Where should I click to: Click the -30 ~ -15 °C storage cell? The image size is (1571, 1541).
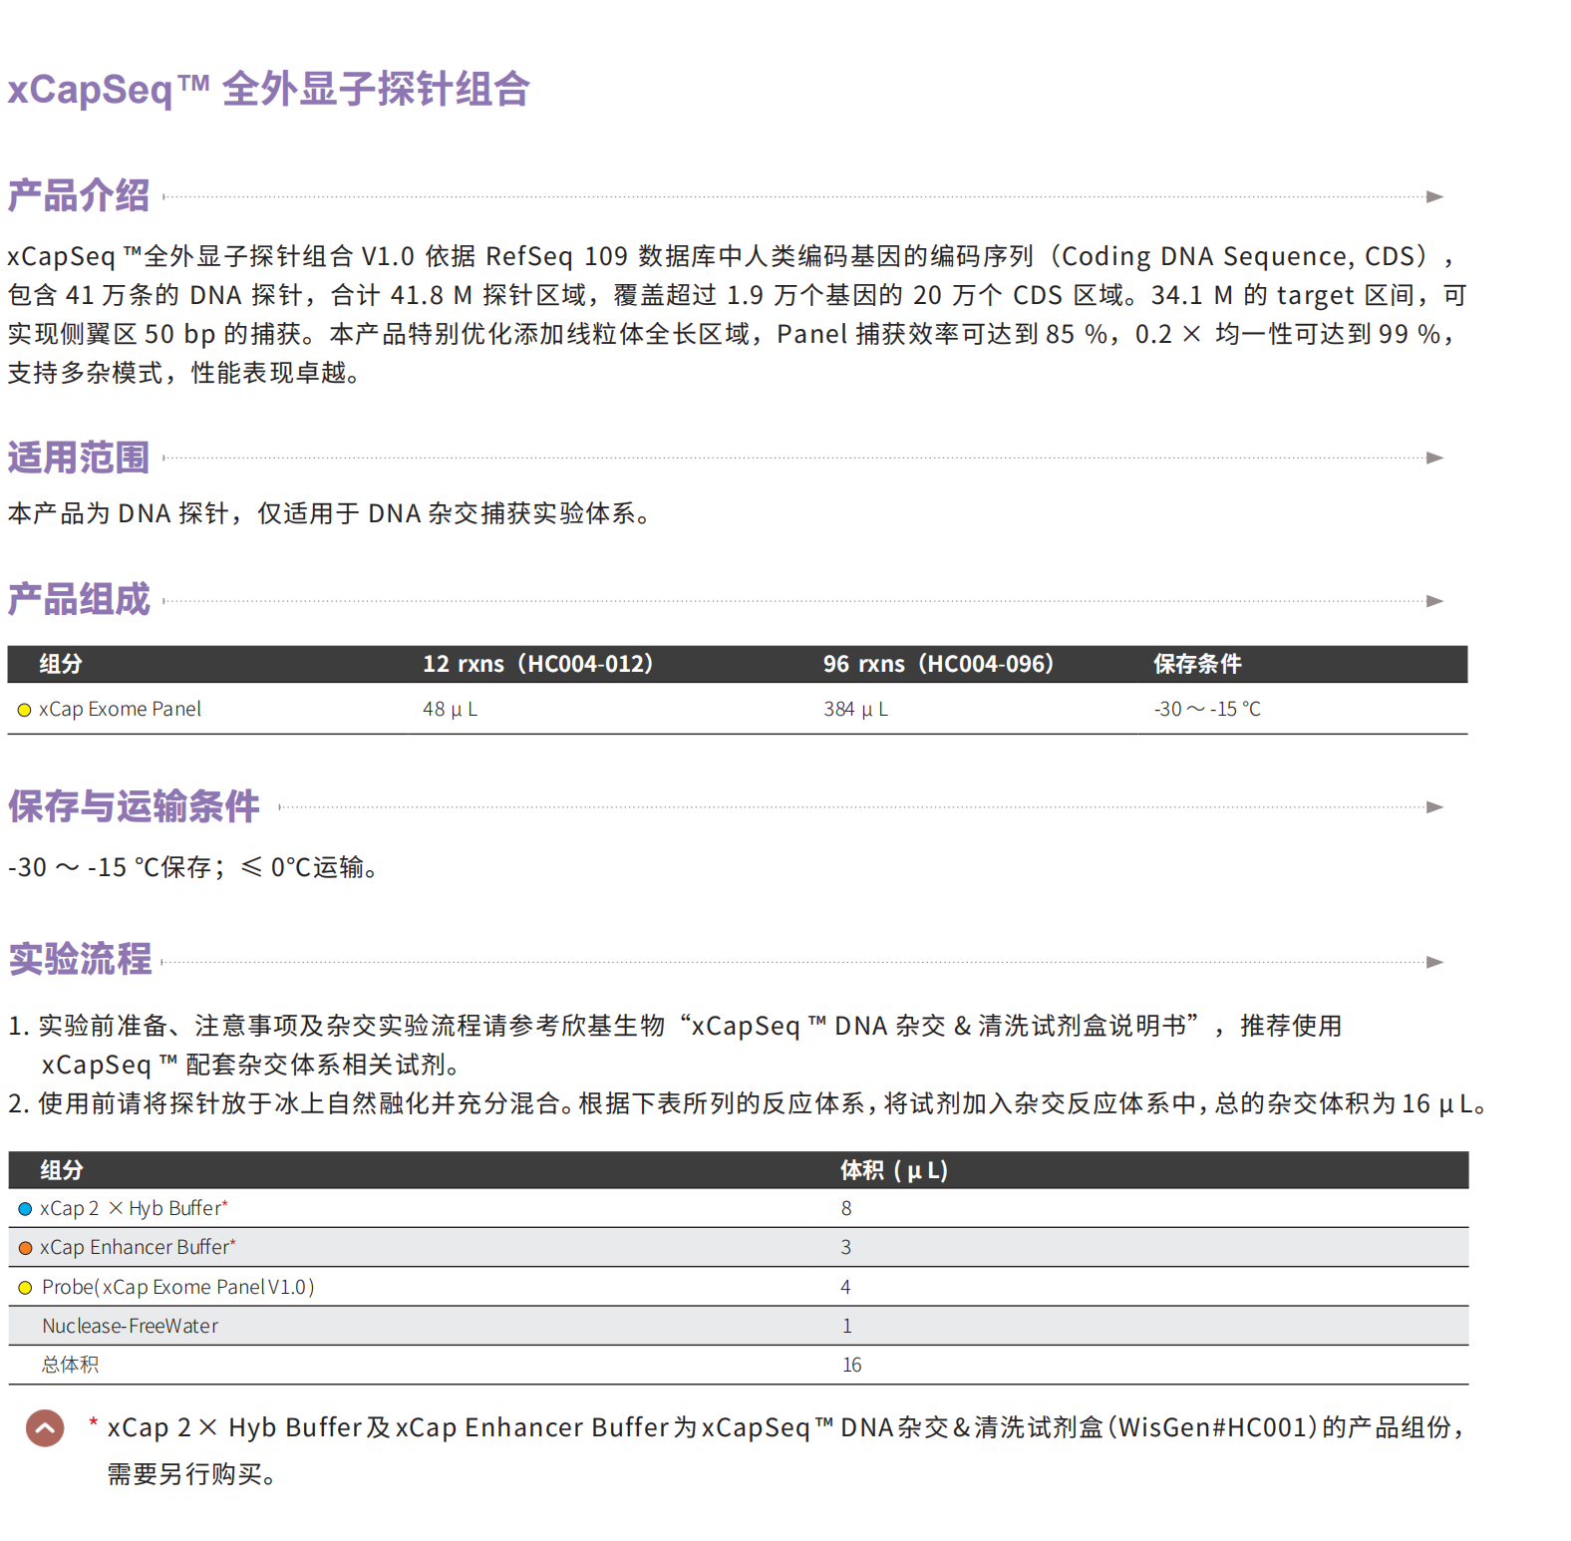1207,709
